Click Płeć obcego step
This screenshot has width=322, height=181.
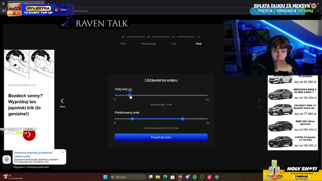pos(148,44)
